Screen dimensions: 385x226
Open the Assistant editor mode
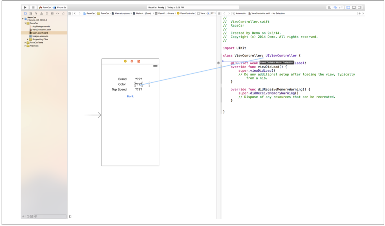(335, 7)
